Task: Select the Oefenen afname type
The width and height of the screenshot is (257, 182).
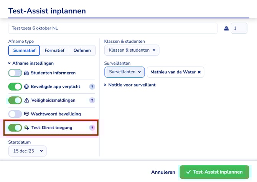Action: [82, 50]
